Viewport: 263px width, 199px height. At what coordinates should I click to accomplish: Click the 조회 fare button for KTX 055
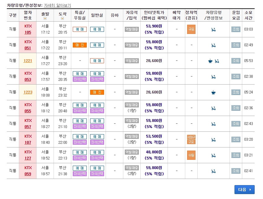[x=235, y=108]
